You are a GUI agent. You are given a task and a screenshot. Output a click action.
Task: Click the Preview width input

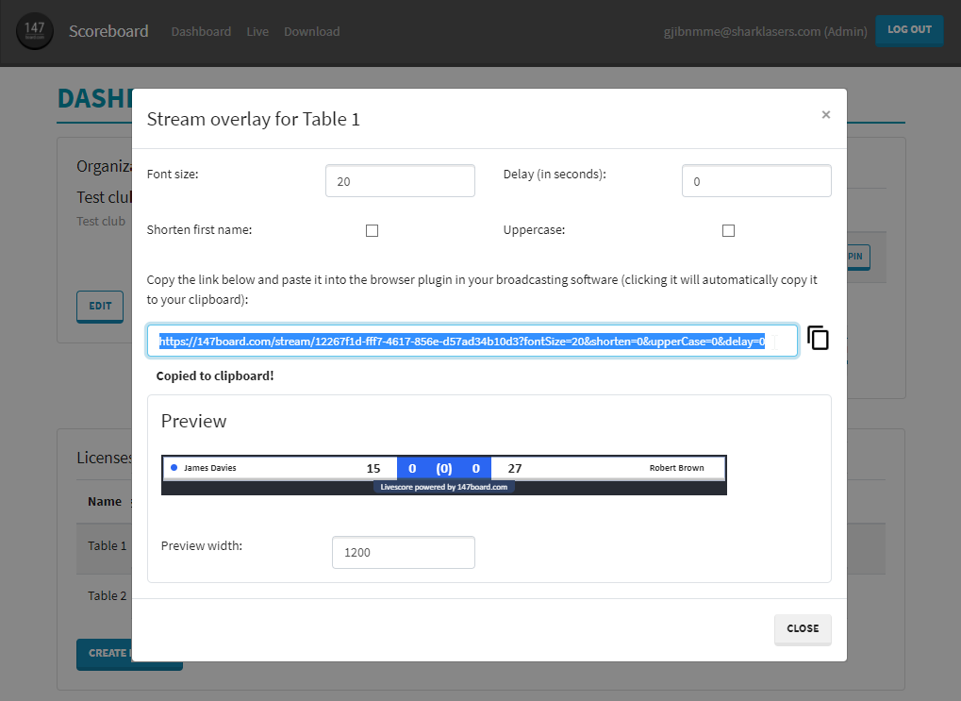(404, 552)
